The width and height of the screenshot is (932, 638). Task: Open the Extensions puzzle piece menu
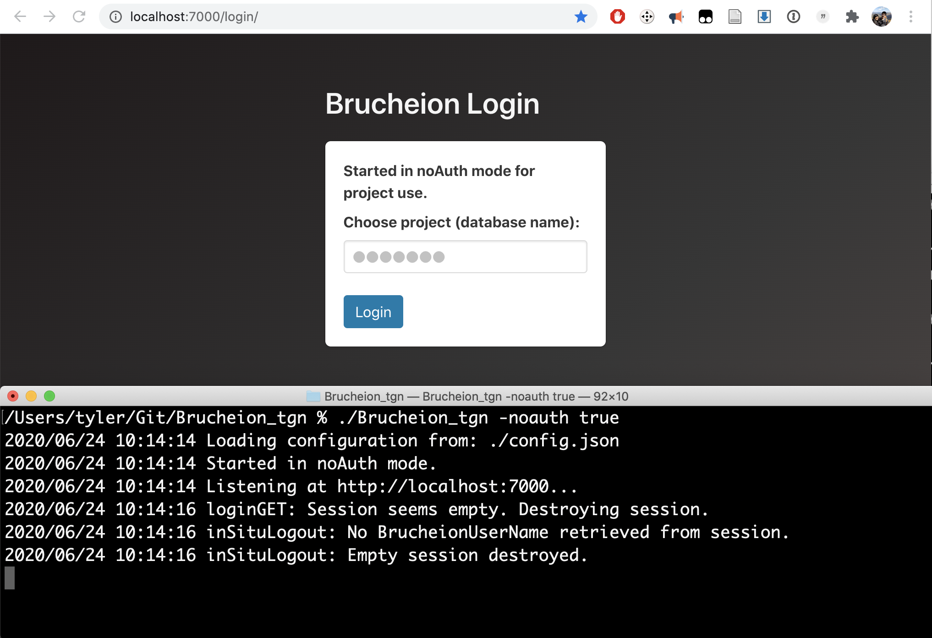coord(852,17)
